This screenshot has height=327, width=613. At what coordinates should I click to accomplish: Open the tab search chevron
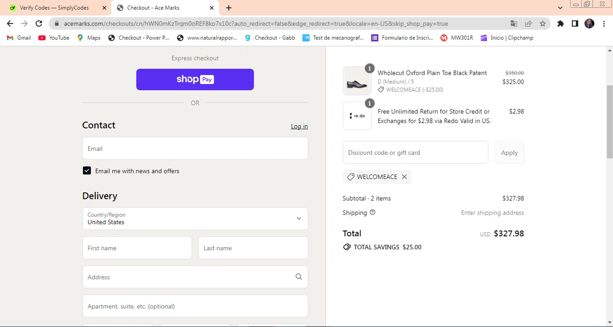point(560,8)
